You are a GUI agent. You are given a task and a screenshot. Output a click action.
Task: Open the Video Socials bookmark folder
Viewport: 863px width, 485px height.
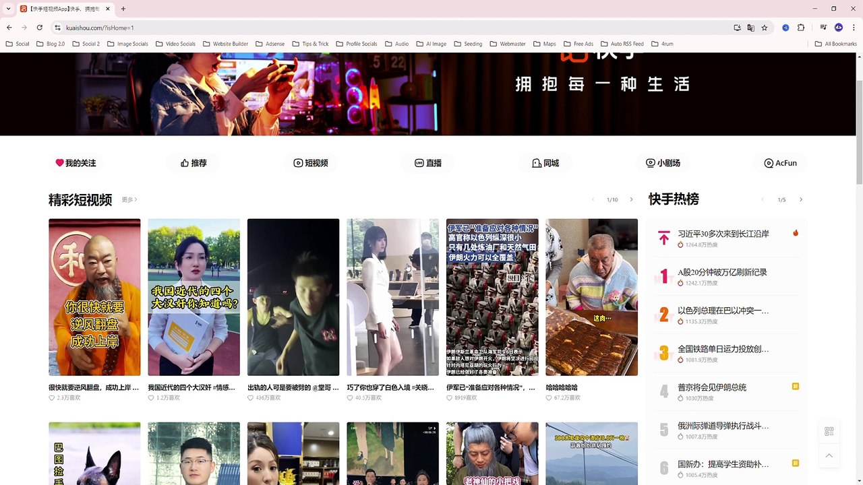175,44
